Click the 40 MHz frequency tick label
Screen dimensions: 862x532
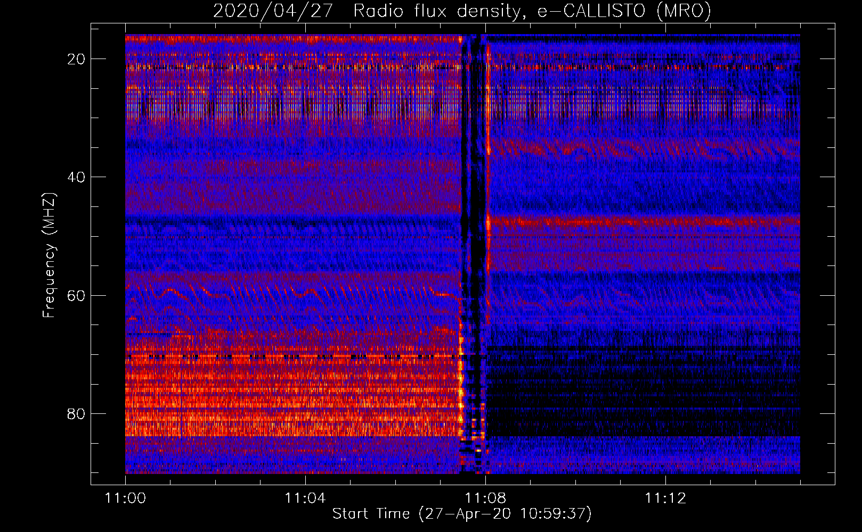coord(77,177)
